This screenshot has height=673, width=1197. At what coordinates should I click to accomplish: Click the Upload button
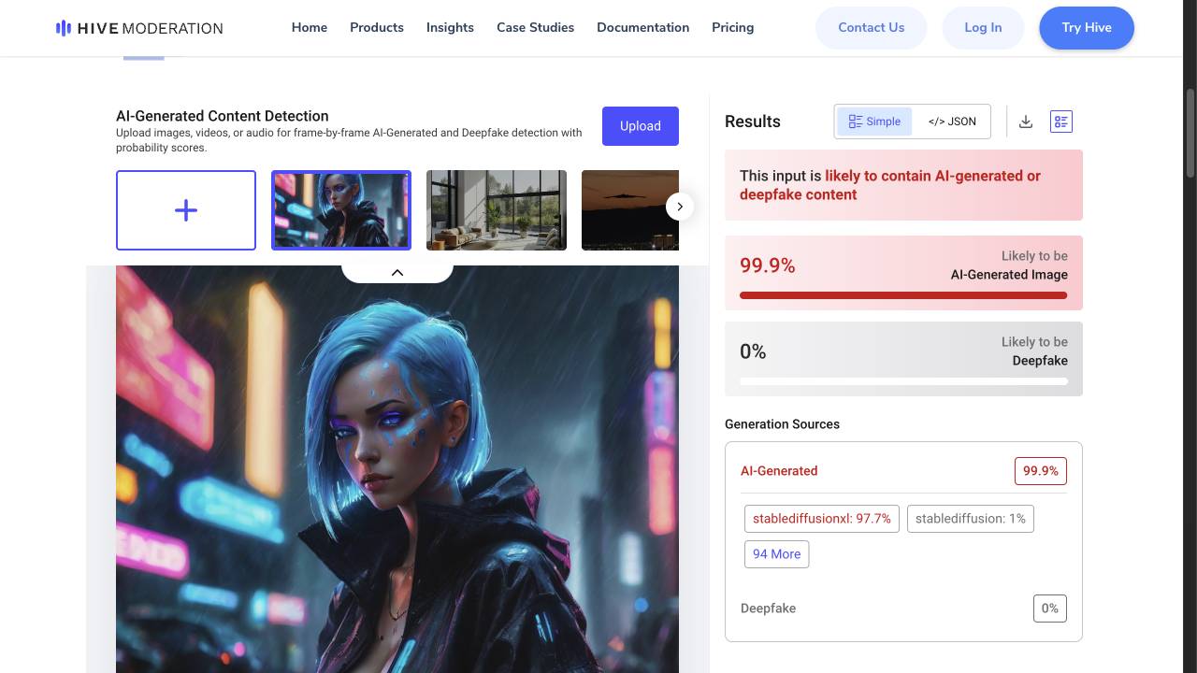pos(641,126)
